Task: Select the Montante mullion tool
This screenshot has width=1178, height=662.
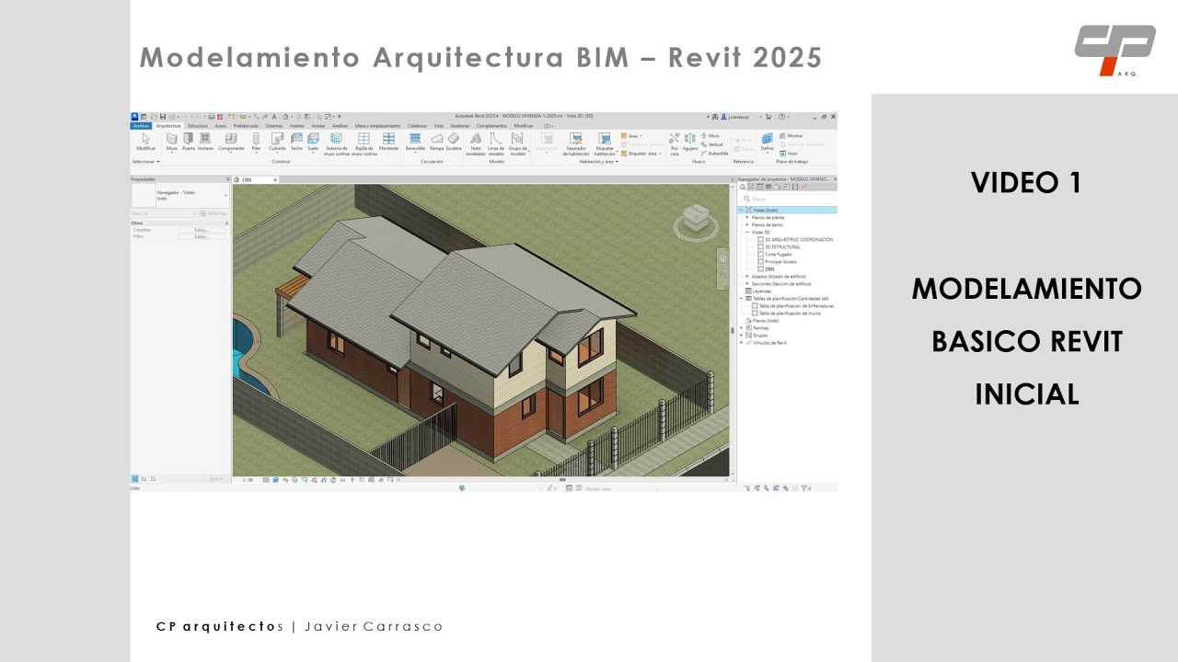Action: coord(388,141)
